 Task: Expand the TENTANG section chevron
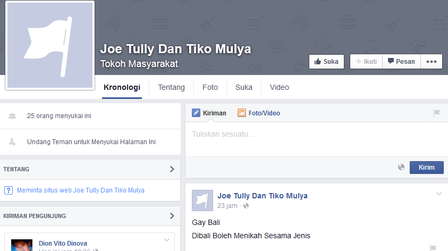pyautogui.click(x=172, y=169)
